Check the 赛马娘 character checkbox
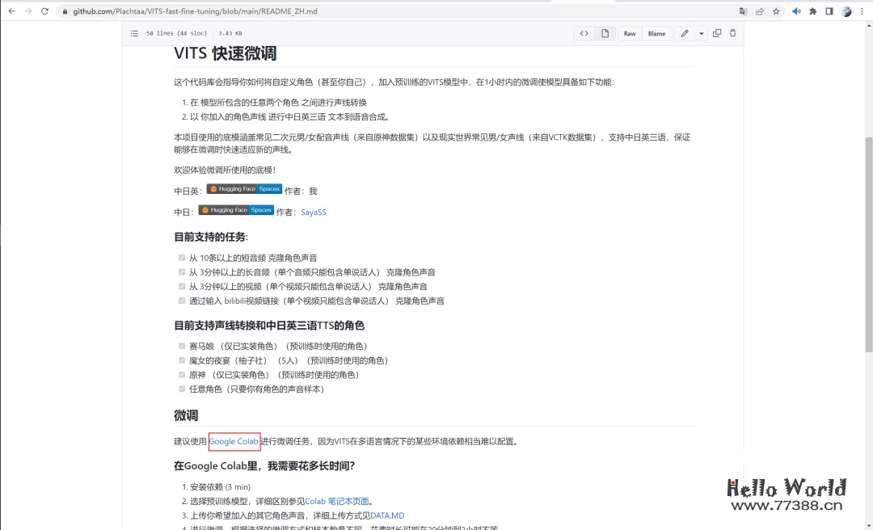The image size is (873, 530). (182, 345)
